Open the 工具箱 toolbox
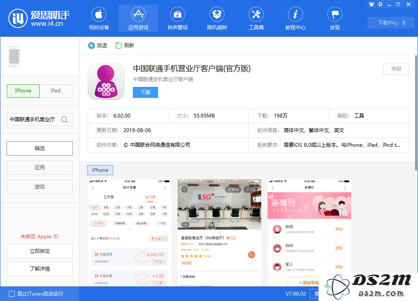The width and height of the screenshot is (418, 301). click(x=256, y=18)
